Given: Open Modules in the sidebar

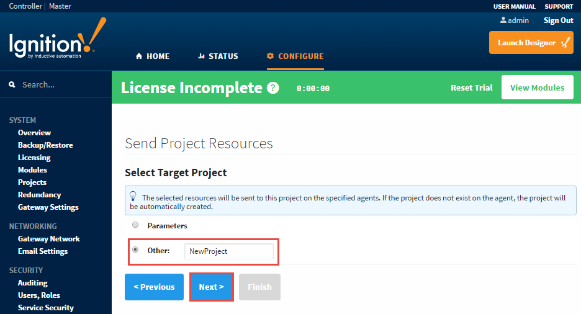Looking at the screenshot, I should point(33,170).
